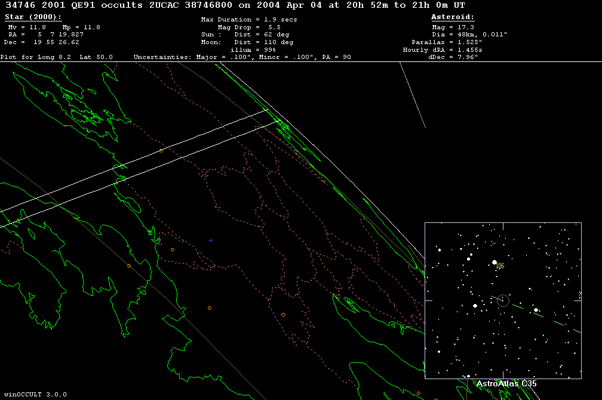Click the winOCCULT 3.0.0 version label
Viewport: 602px width, 400px height.
coord(35,394)
